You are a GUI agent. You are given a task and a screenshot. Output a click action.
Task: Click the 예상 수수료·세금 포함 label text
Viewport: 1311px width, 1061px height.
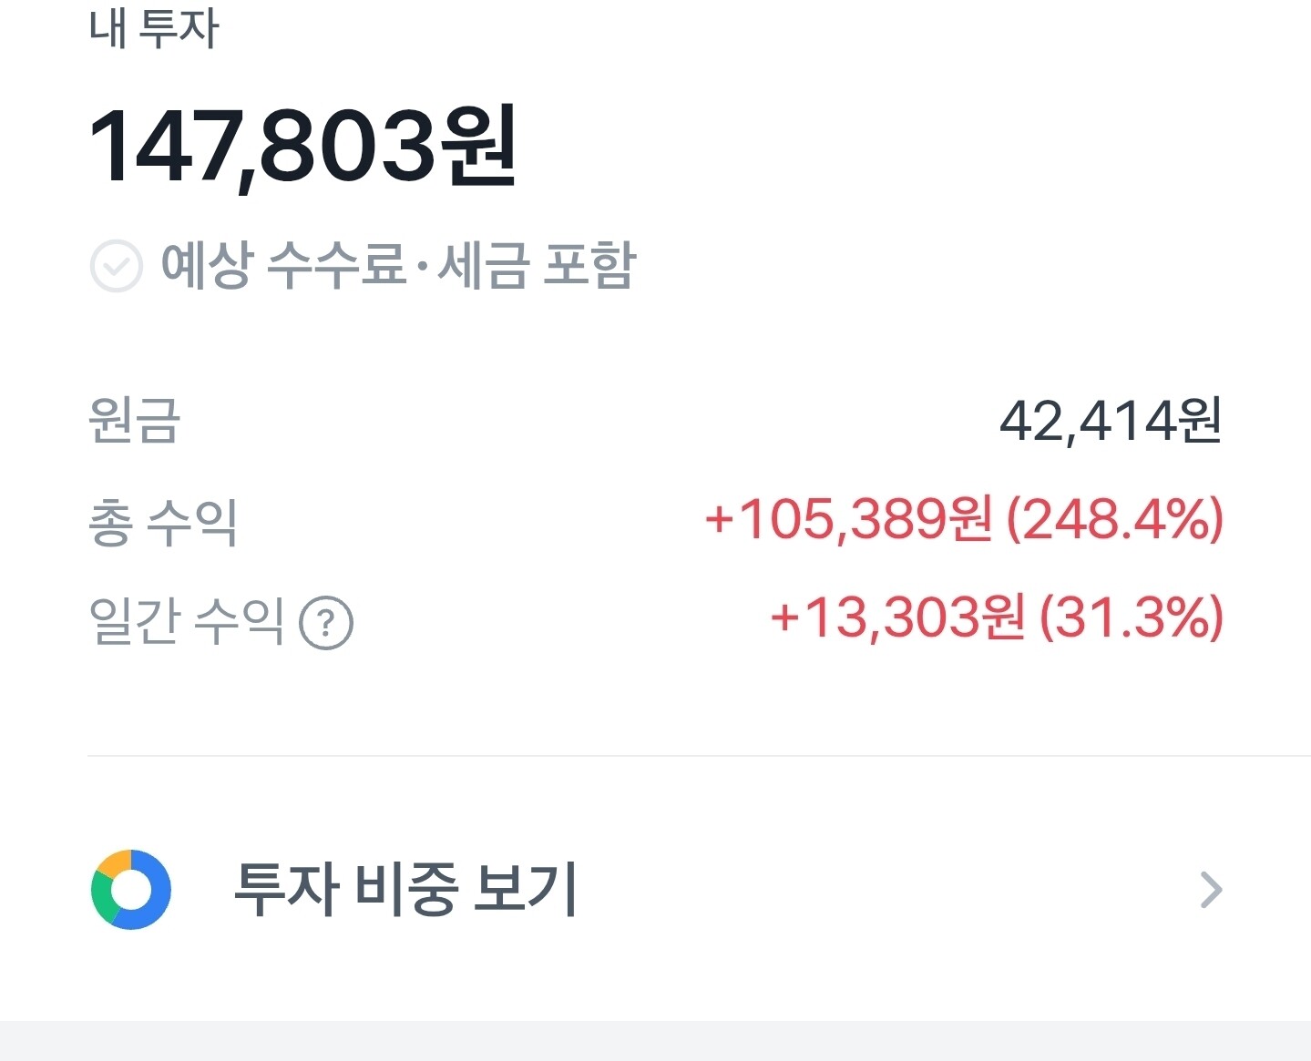pyautogui.click(x=398, y=266)
